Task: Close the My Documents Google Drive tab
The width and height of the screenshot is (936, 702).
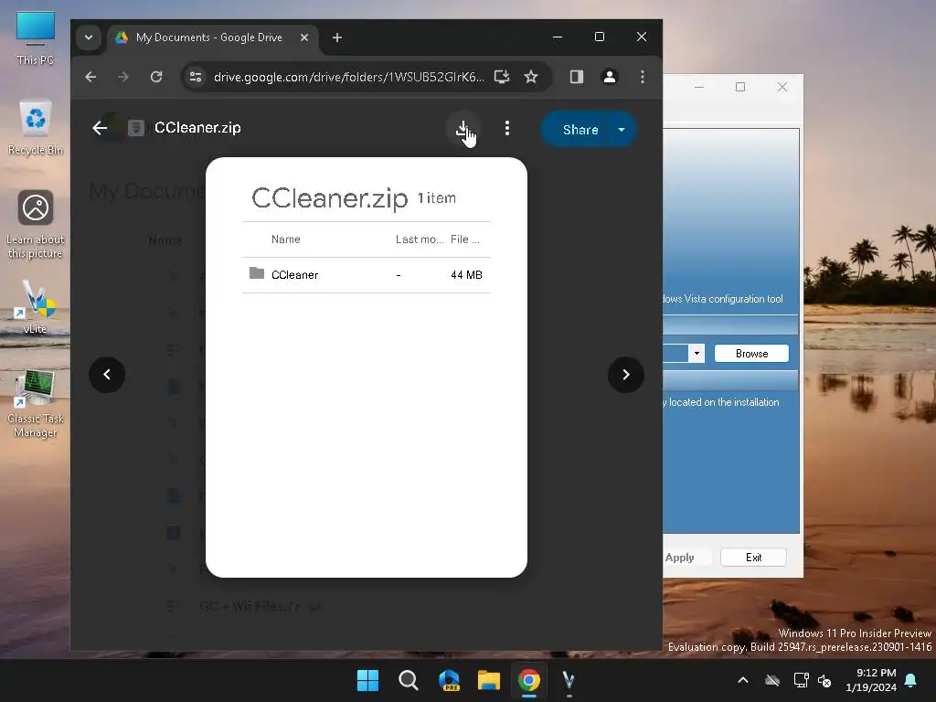Action: tap(303, 37)
